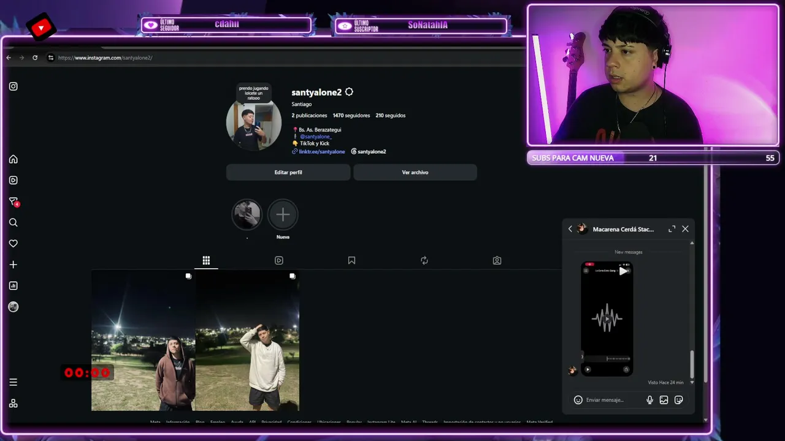The image size is (785, 441).
Task: Click the Editar perfil button
Action: (x=288, y=172)
